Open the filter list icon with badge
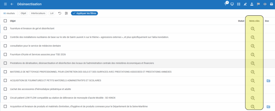Viewport: 275px width, 111px height. [226, 4]
